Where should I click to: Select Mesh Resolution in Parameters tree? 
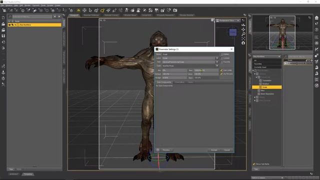[x=267, y=94]
